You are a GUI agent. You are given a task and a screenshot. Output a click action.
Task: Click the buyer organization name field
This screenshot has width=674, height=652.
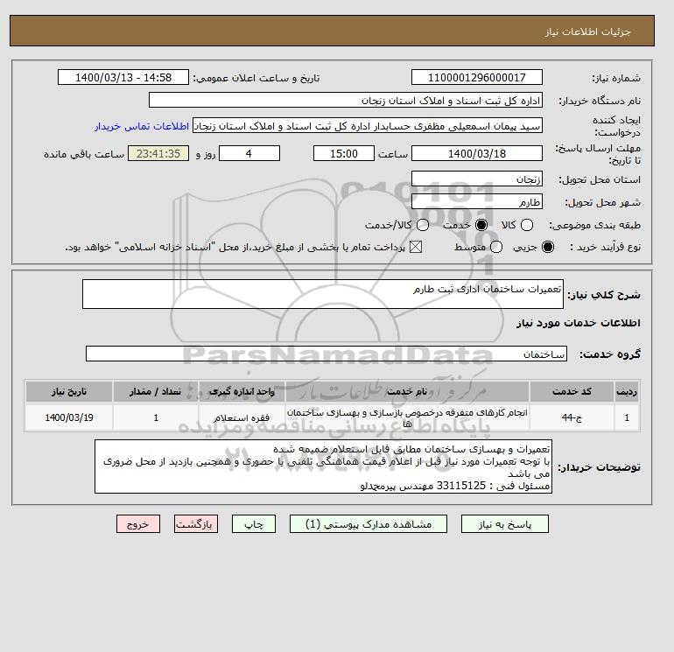[x=346, y=100]
